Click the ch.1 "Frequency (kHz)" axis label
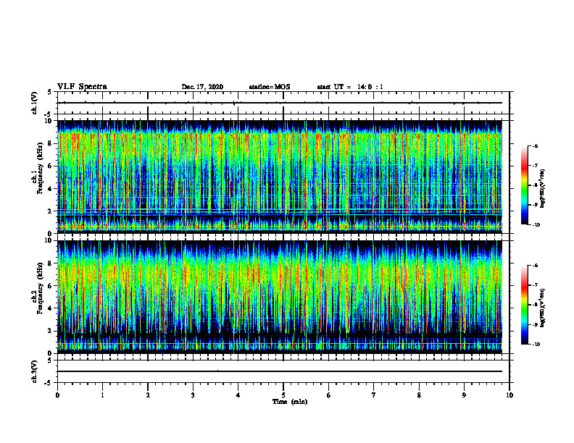Viewport: 574px width, 443px height. (40, 168)
